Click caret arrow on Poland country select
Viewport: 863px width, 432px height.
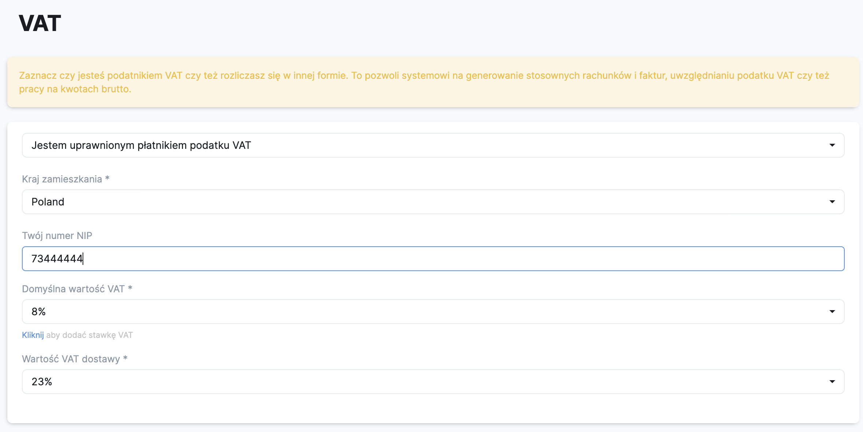[x=832, y=202]
